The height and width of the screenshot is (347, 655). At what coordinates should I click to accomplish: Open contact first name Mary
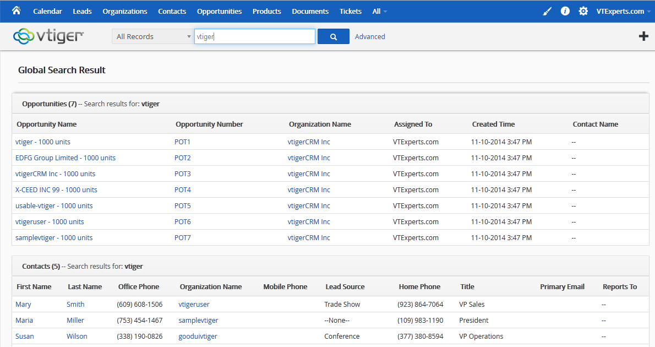pyautogui.click(x=23, y=305)
